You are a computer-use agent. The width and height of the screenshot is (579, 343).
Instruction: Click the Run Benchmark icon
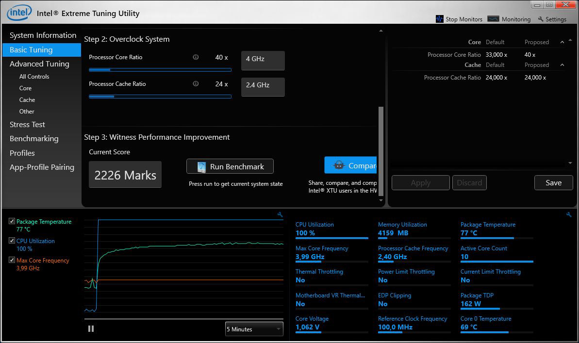click(201, 167)
